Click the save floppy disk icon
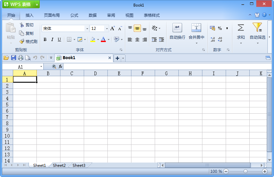Screen dimensions: 274x177 tap(13, 58)
